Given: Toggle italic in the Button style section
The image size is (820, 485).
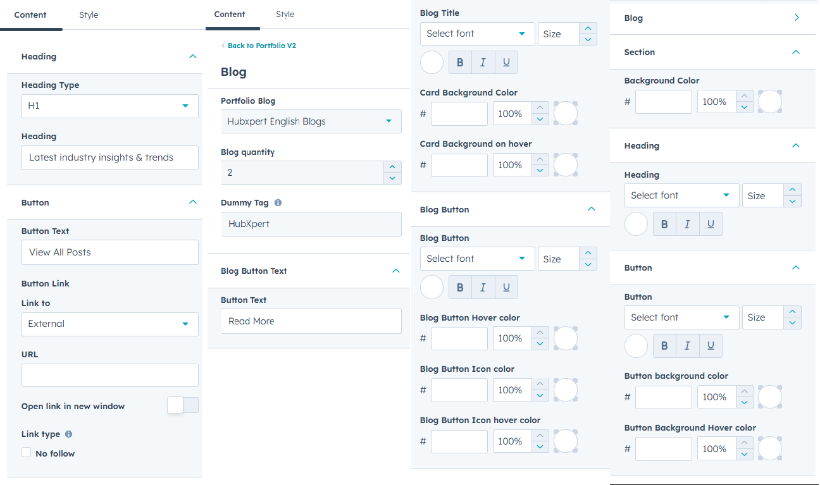Looking at the screenshot, I should point(688,346).
